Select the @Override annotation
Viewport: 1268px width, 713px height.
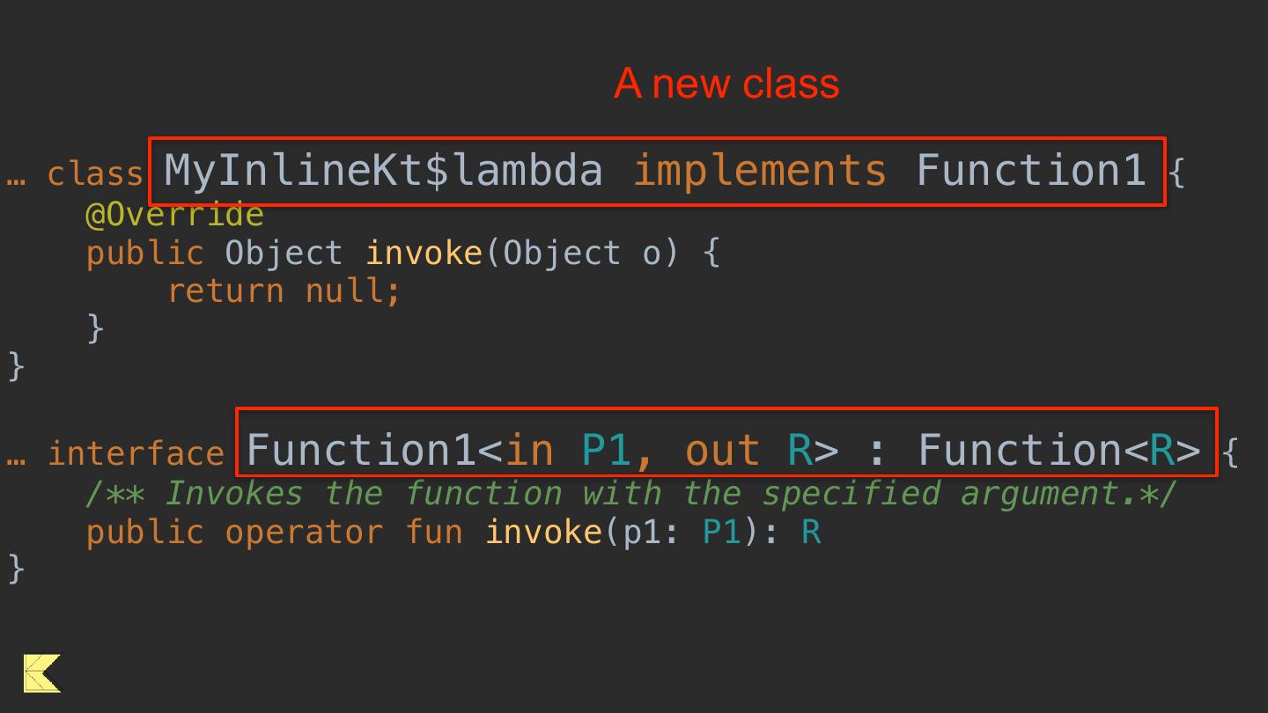pyautogui.click(x=174, y=215)
